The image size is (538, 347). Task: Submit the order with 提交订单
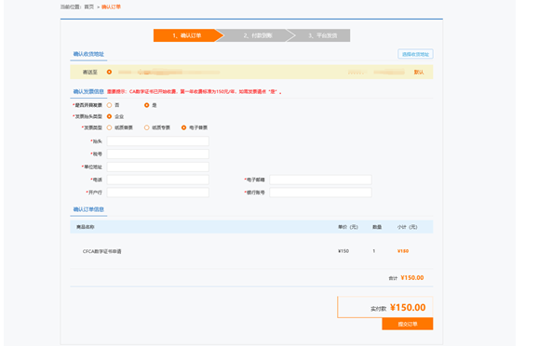coord(408,324)
